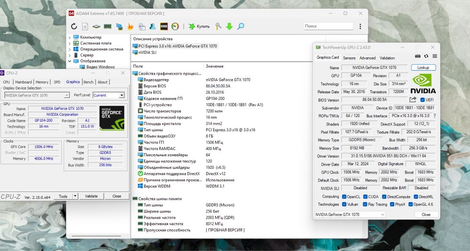Open the GPU selector dropdown in GPU-Z
470x251 pixels.
point(383,214)
